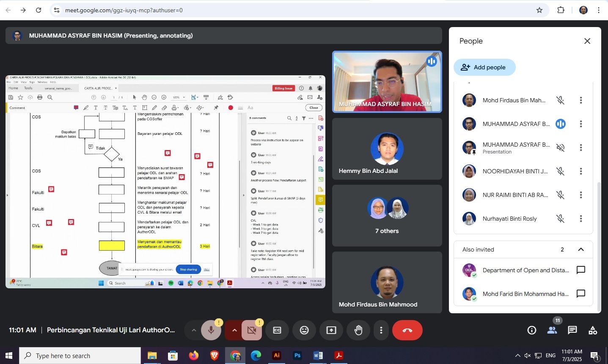Screen dimensions: 608x364
Task: Turn on closed captions
Action: coord(277,330)
